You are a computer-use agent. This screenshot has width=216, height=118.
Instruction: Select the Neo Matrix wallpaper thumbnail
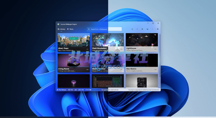142,60
